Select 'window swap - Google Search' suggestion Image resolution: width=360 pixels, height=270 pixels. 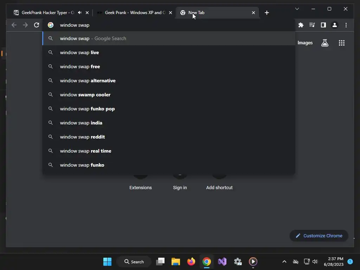(x=169, y=38)
